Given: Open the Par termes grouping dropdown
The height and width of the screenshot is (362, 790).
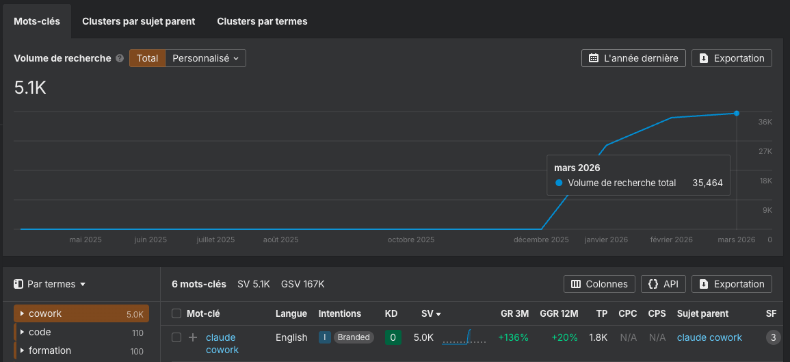Looking at the screenshot, I should (50, 284).
